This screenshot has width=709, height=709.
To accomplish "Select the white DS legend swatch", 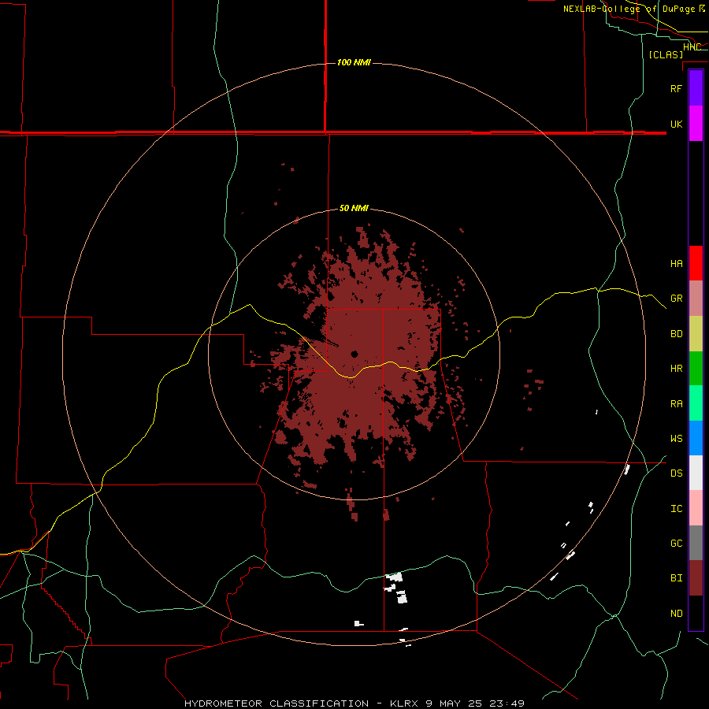I will (x=696, y=473).
